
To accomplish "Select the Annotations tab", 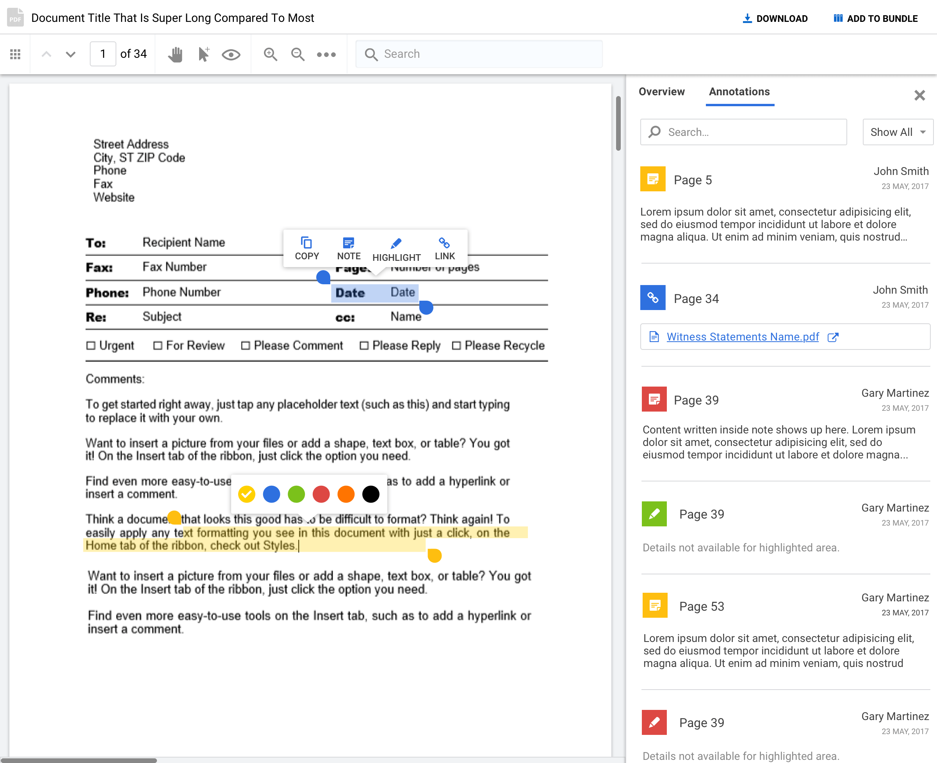I will (739, 91).
